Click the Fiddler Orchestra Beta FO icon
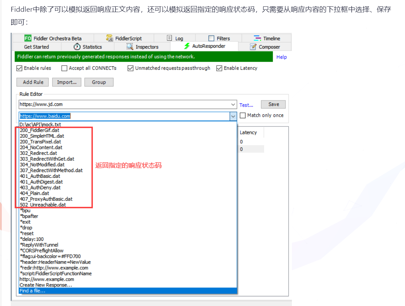 coord(27,38)
